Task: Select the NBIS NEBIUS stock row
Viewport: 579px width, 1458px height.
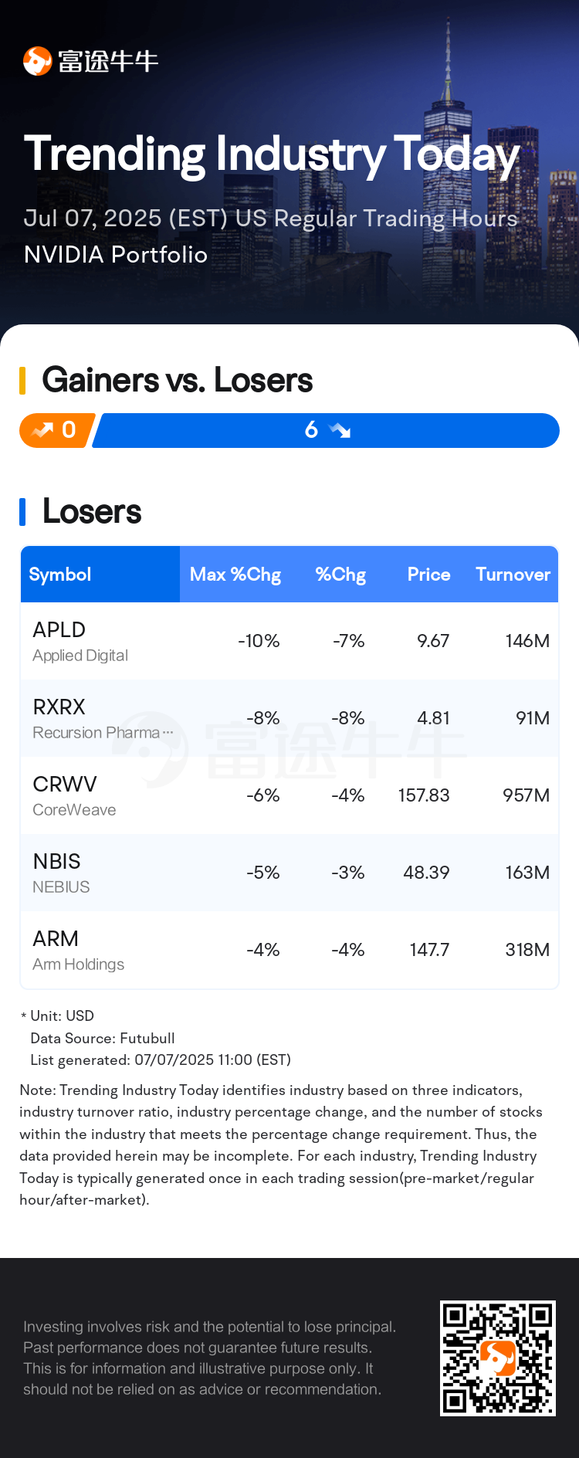Action: (x=289, y=873)
